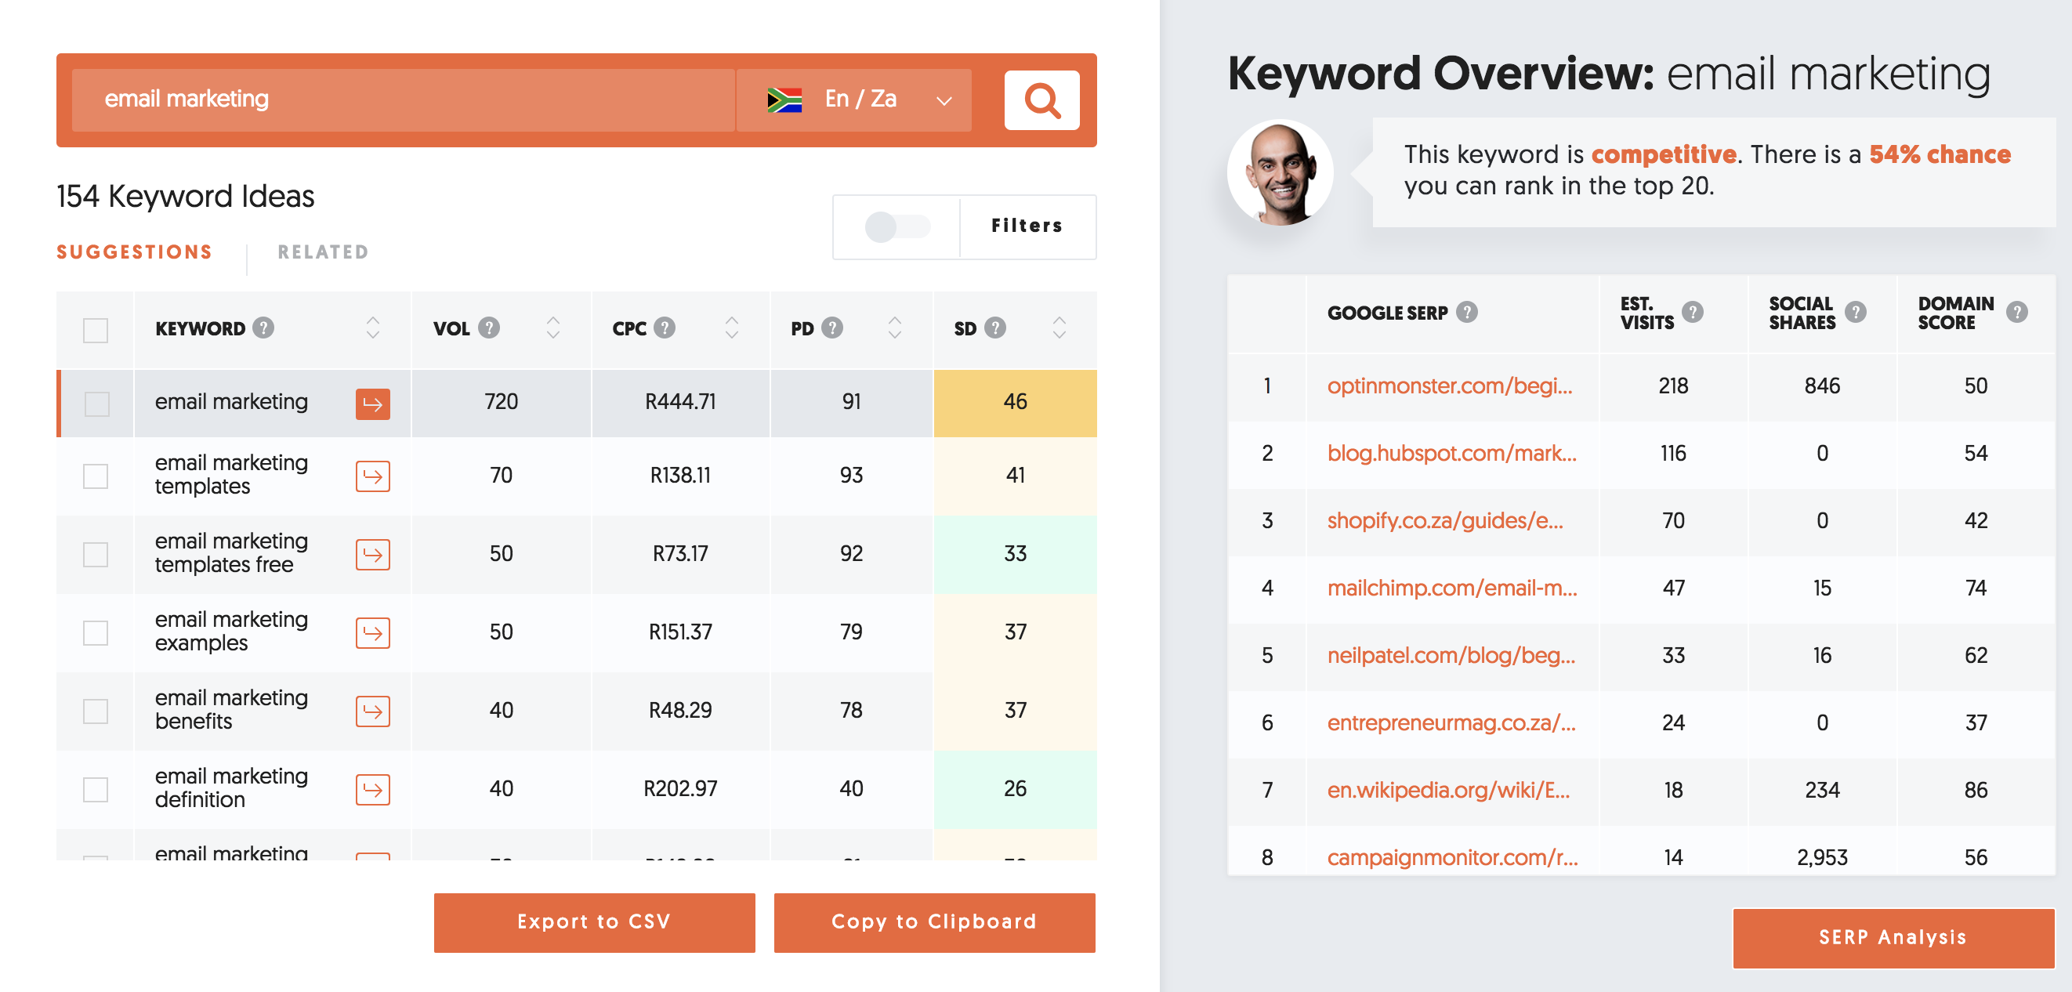Click 'competitive' highlighted word
The width and height of the screenshot is (2072, 992).
point(1664,154)
